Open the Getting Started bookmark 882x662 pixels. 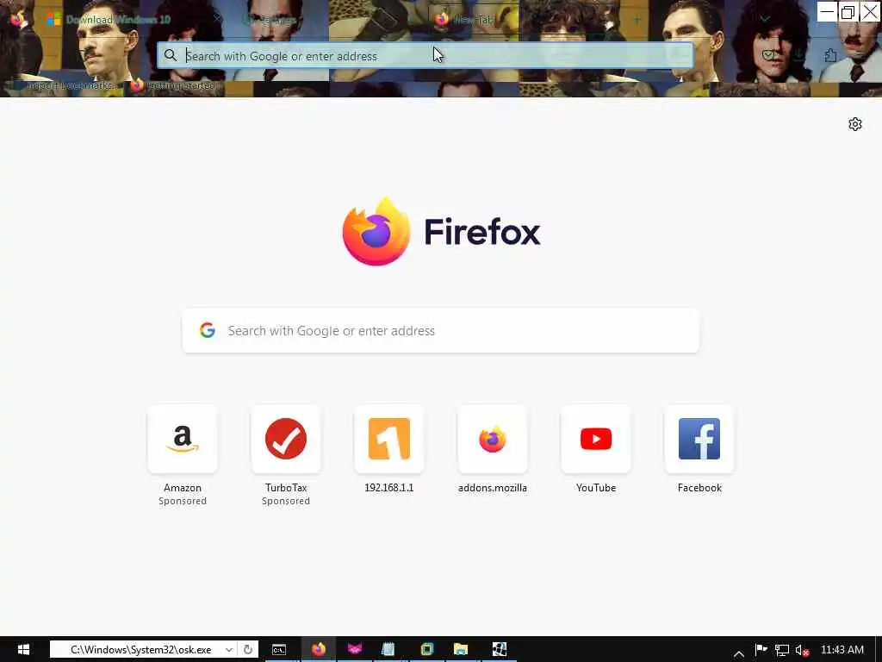click(x=174, y=85)
